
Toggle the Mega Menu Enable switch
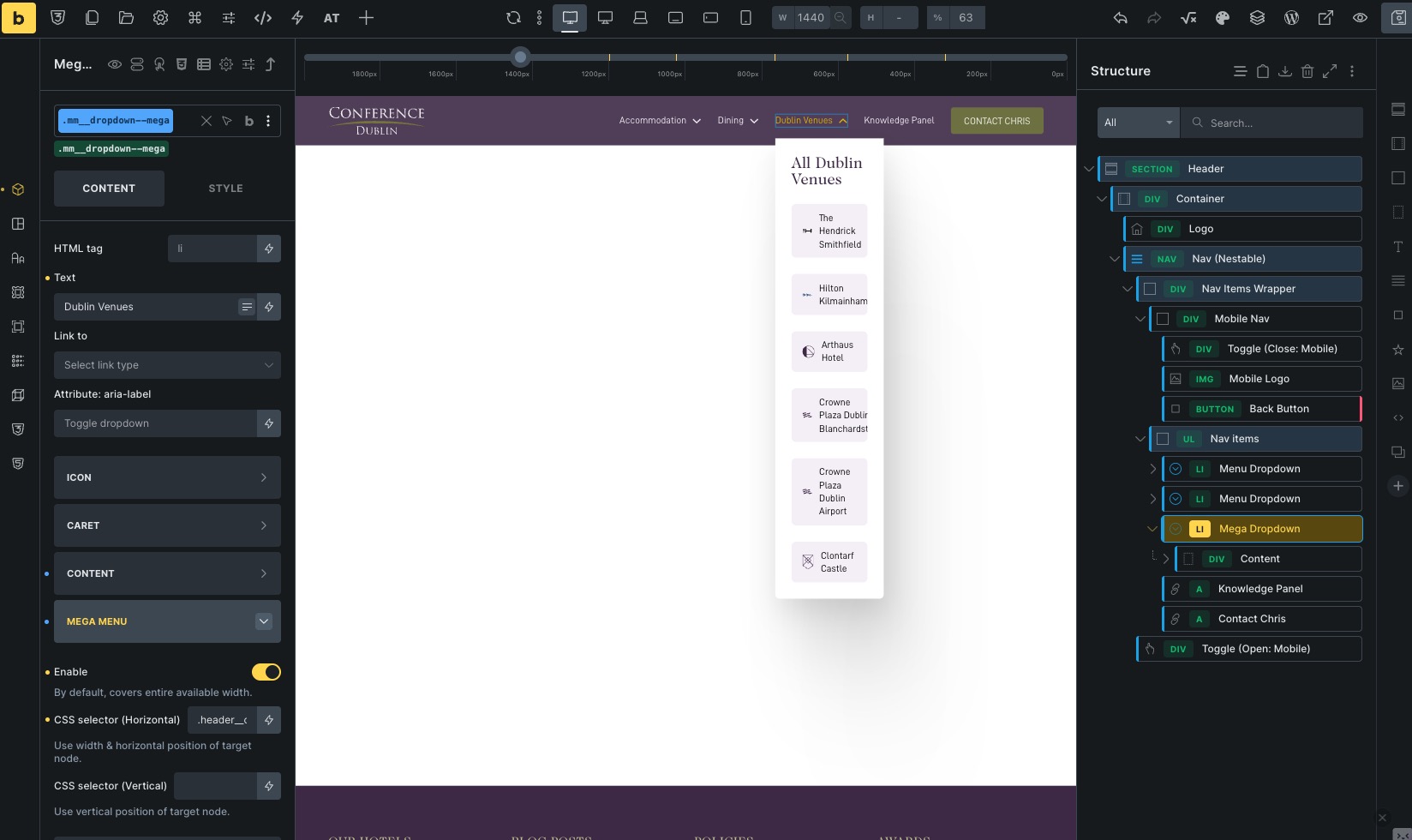[x=266, y=672]
